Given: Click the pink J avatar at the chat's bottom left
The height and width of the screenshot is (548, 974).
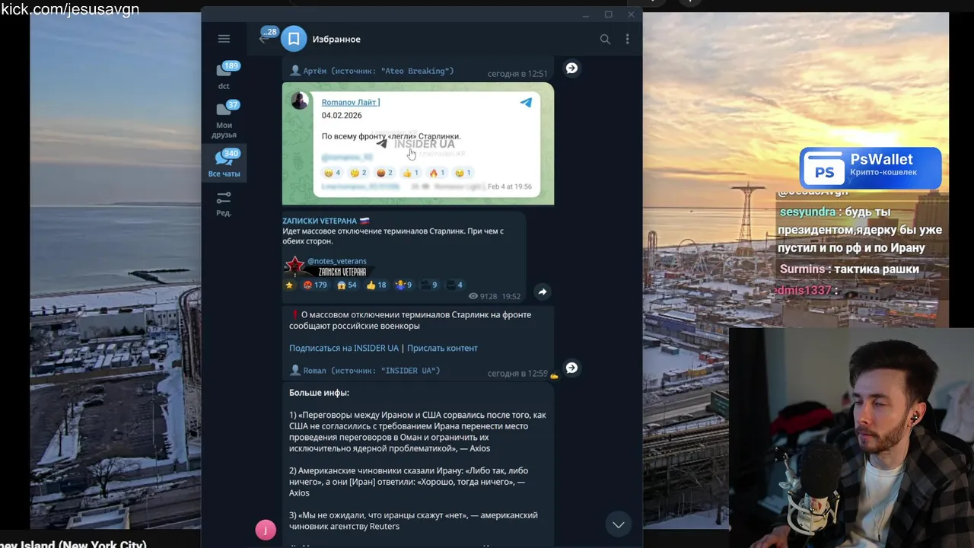Looking at the screenshot, I should click(x=265, y=530).
